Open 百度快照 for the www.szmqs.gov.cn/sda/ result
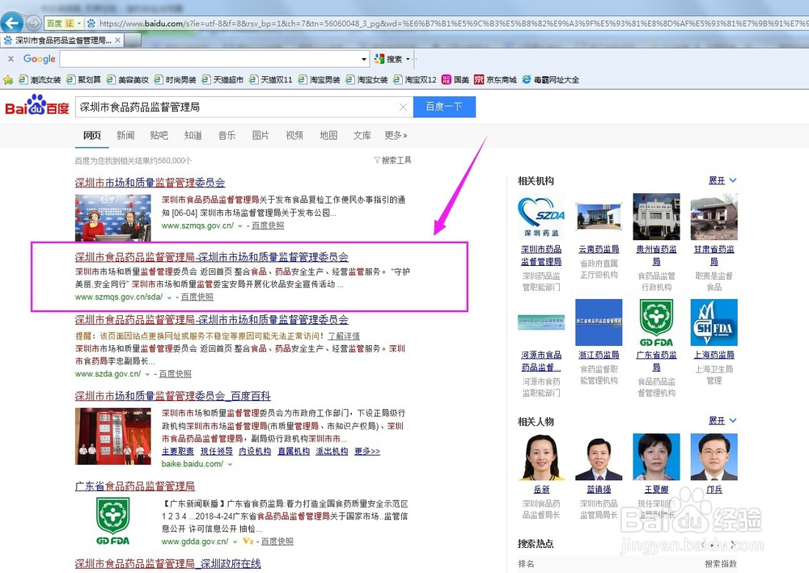 pyautogui.click(x=197, y=297)
